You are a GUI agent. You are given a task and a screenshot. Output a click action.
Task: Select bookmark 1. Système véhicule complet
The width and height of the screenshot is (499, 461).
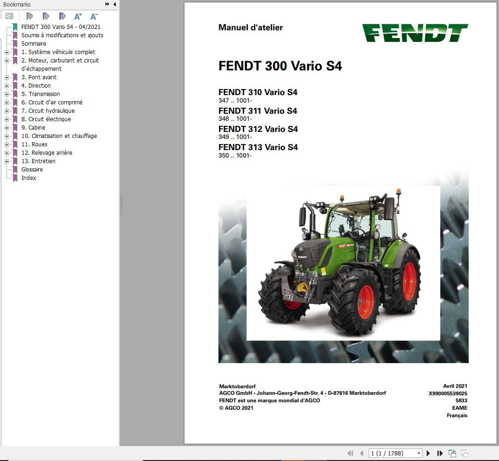click(x=58, y=52)
